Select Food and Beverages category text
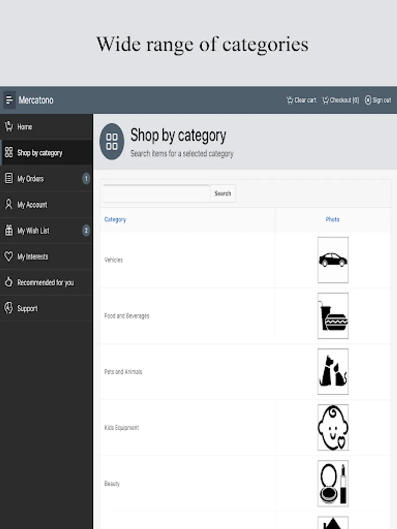 [x=127, y=316]
